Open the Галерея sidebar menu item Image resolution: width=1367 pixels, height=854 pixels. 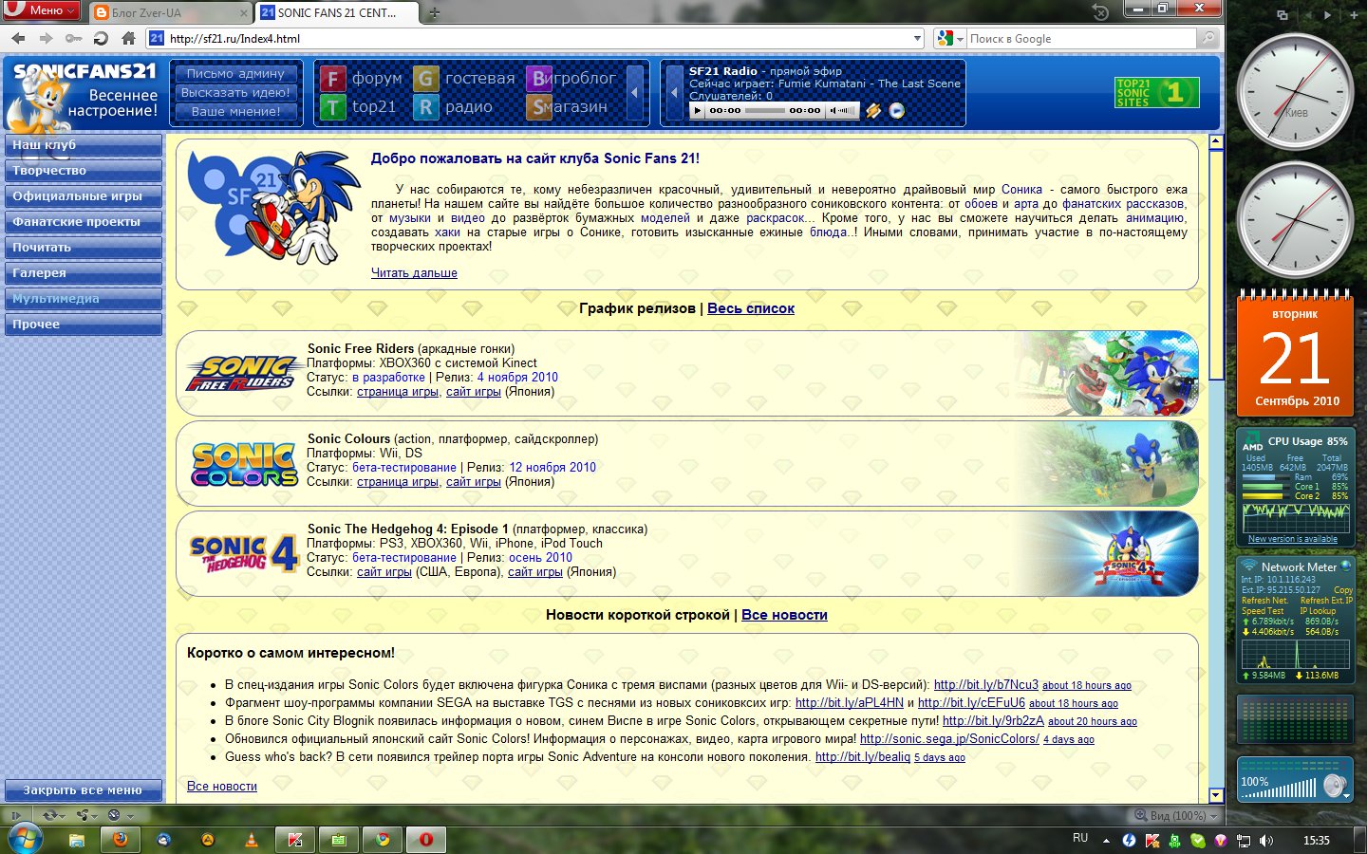coord(83,273)
